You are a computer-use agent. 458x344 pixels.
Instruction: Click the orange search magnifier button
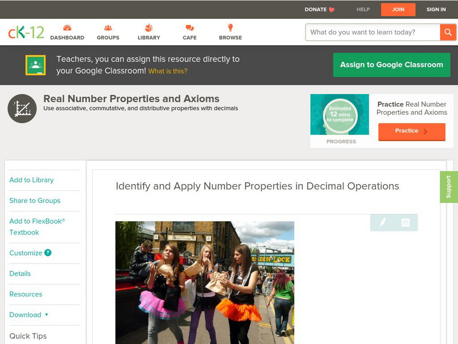[x=448, y=32]
